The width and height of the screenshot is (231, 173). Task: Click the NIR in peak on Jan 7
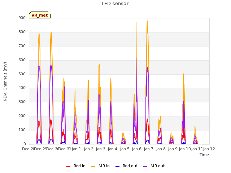click(x=147, y=21)
